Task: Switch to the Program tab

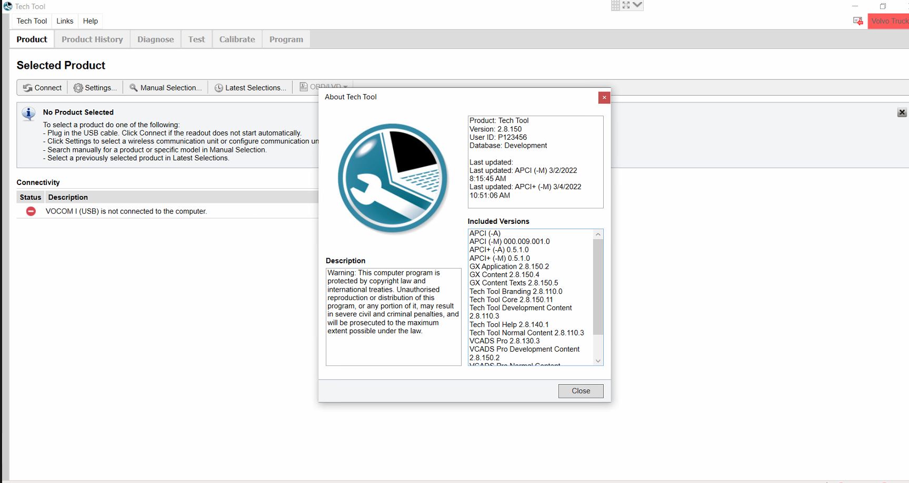Action: [x=286, y=39]
